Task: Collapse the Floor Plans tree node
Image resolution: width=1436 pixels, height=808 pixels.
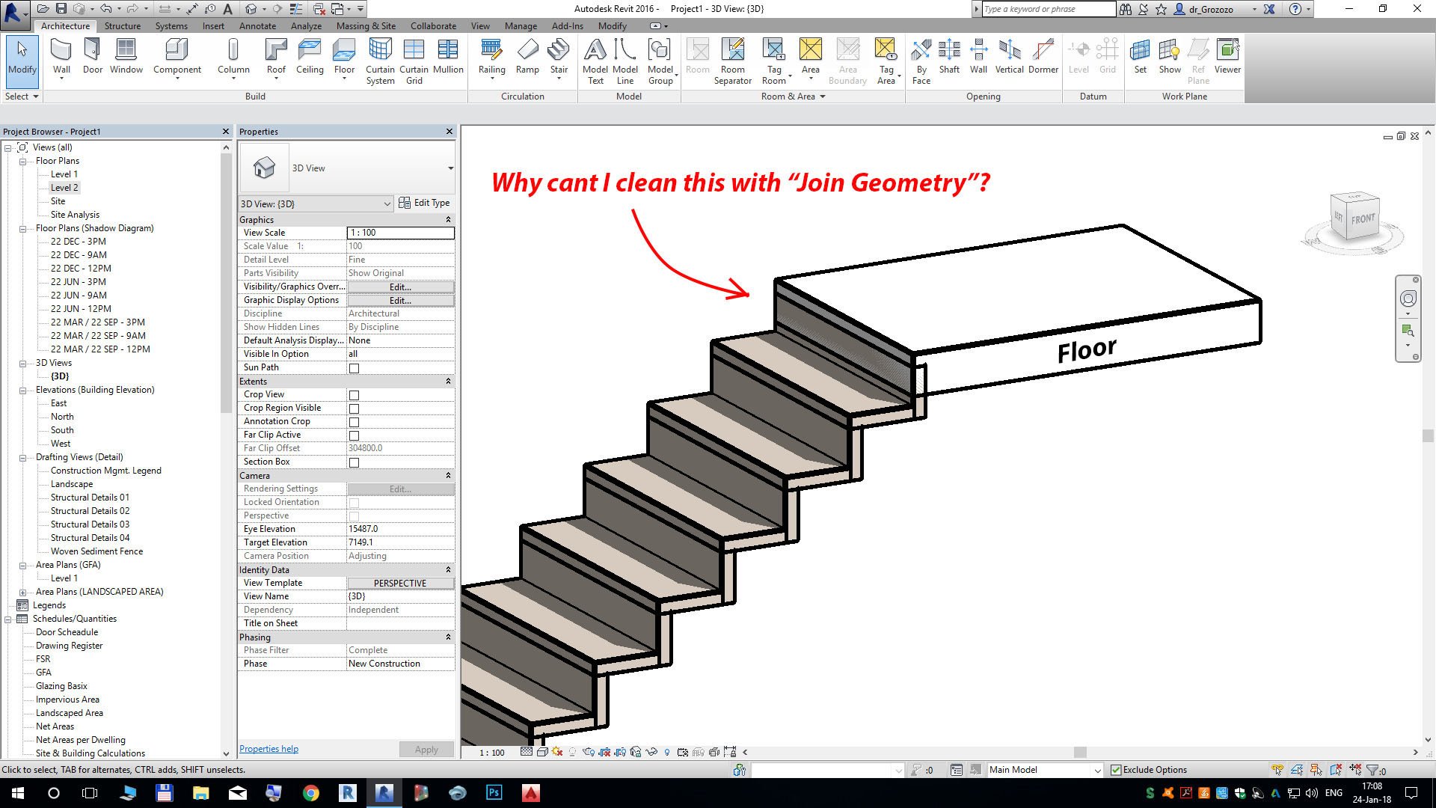Action: (22, 161)
